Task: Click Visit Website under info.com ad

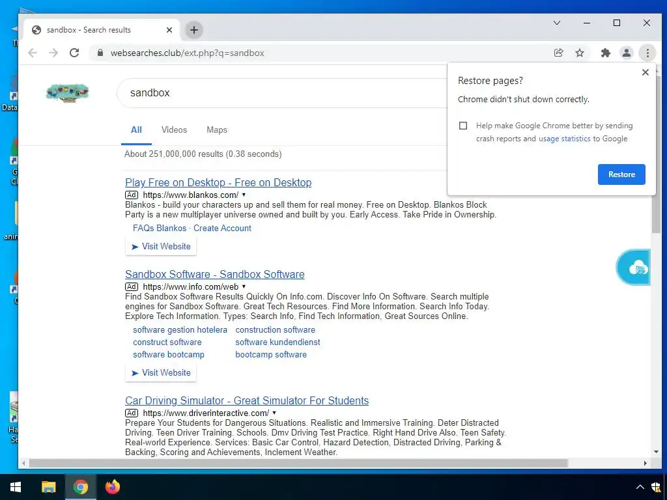Action: click(161, 373)
